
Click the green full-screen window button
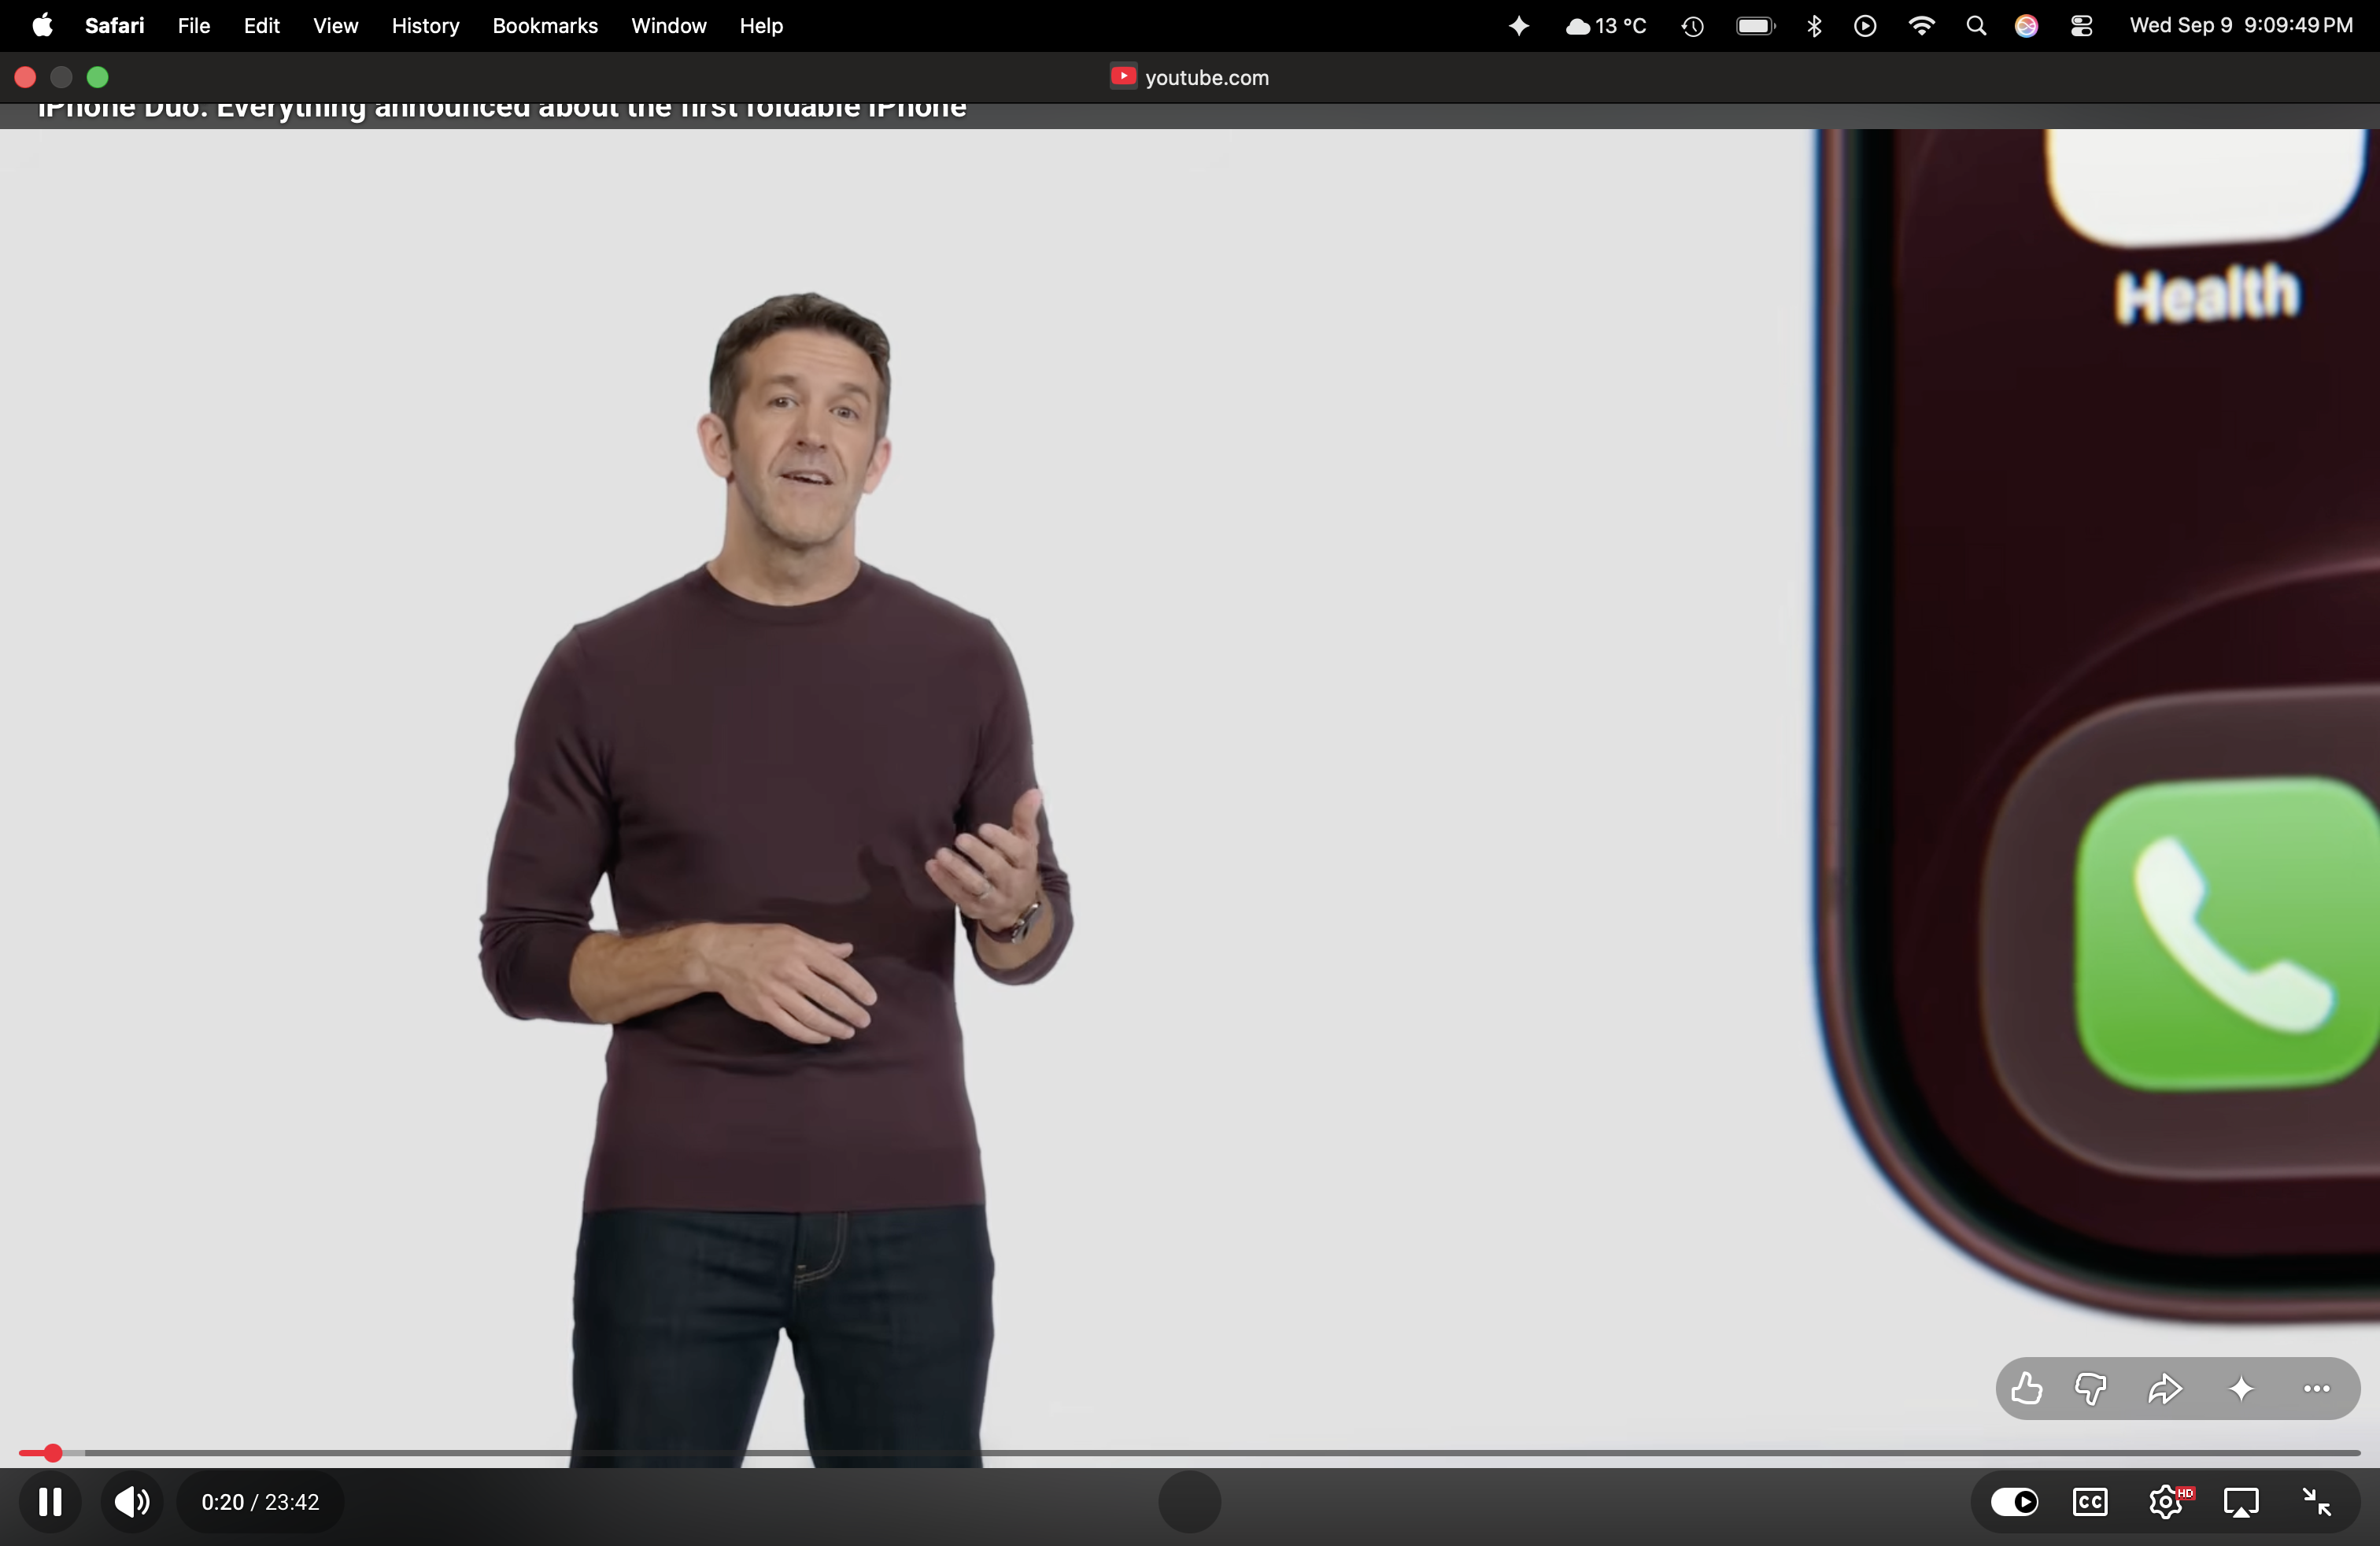[98, 77]
